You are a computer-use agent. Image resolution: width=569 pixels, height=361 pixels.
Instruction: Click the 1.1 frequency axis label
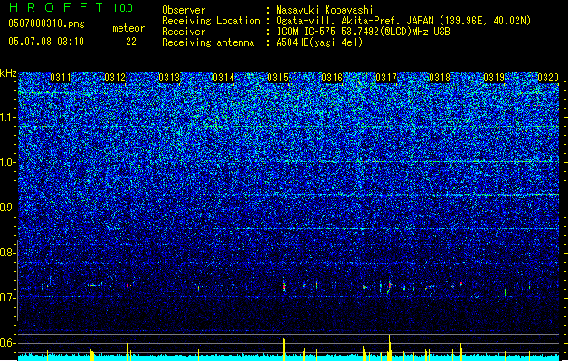click(8, 117)
